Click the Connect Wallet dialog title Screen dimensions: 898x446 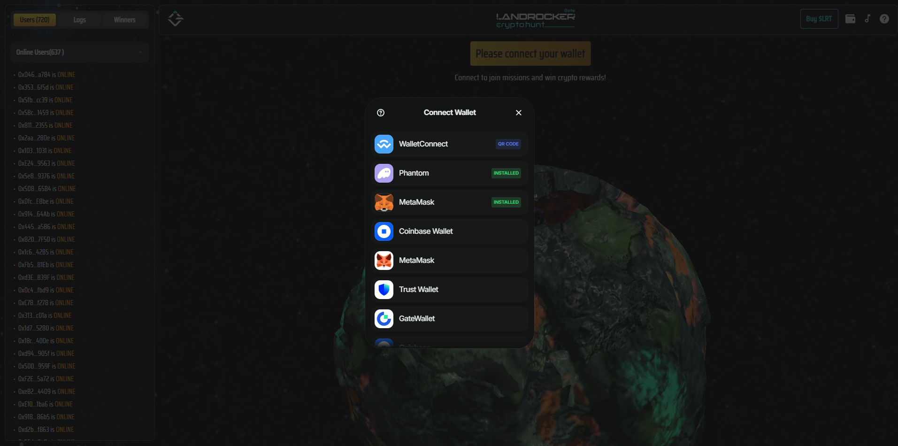tap(450, 113)
